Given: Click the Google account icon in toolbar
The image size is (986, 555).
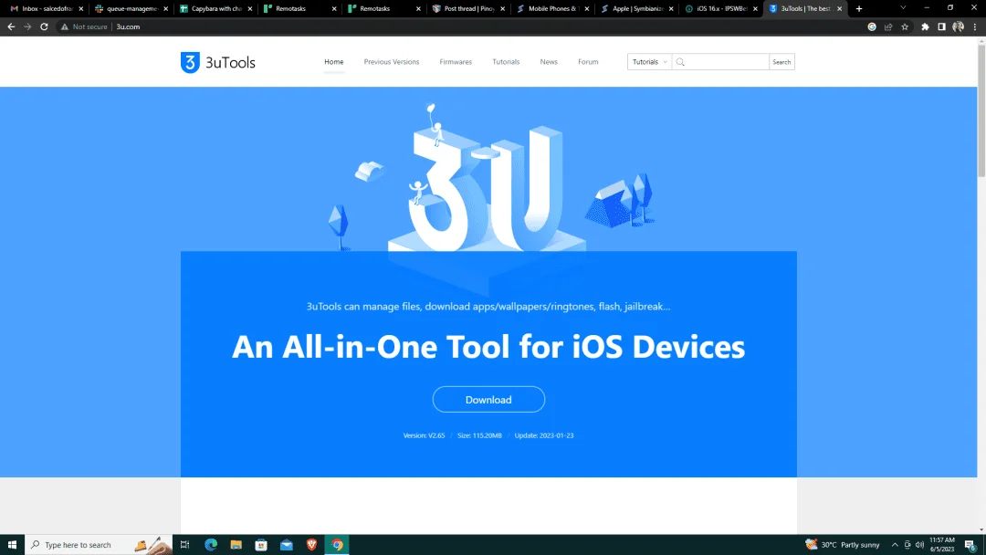Looking at the screenshot, I should [x=872, y=26].
